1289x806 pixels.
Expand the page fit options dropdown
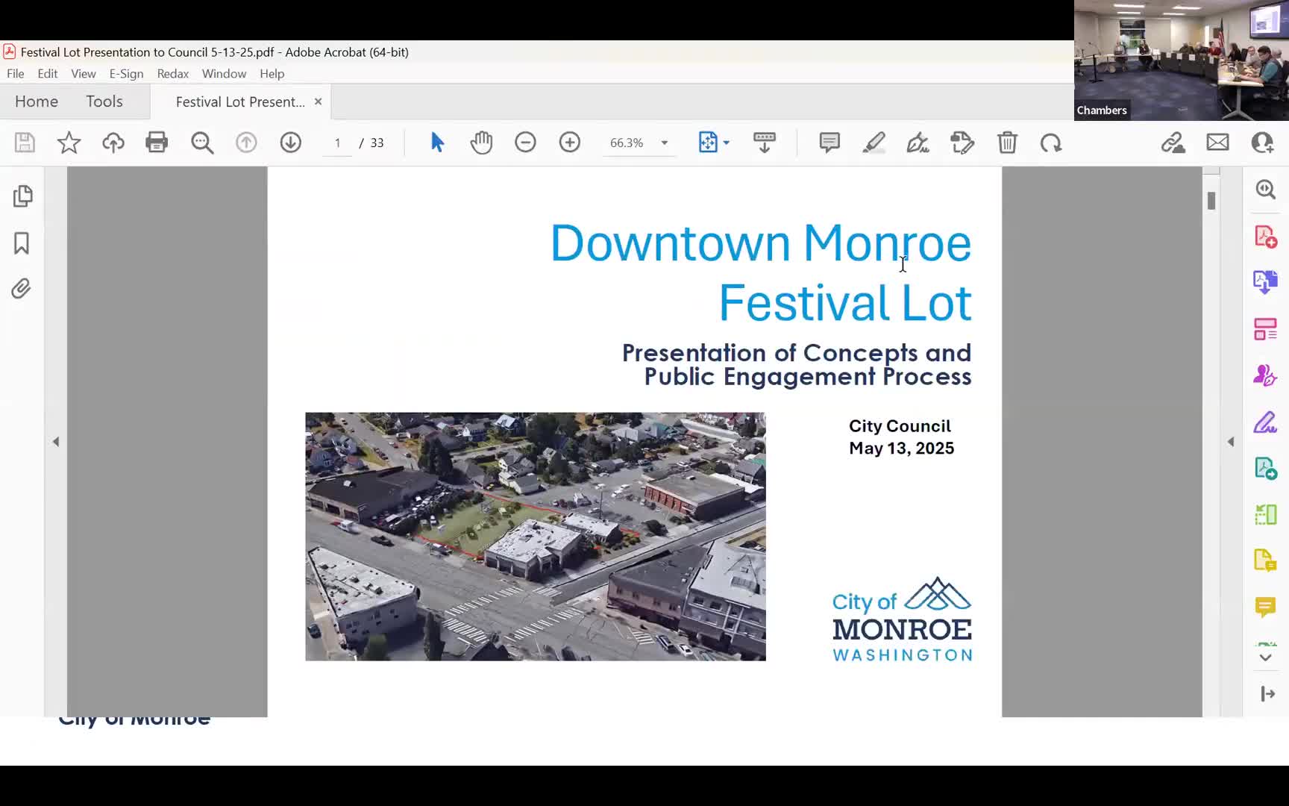(x=726, y=143)
